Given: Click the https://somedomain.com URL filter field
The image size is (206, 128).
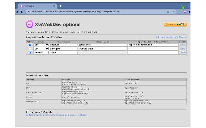Looking at the screenshot, I should click(x=153, y=45).
